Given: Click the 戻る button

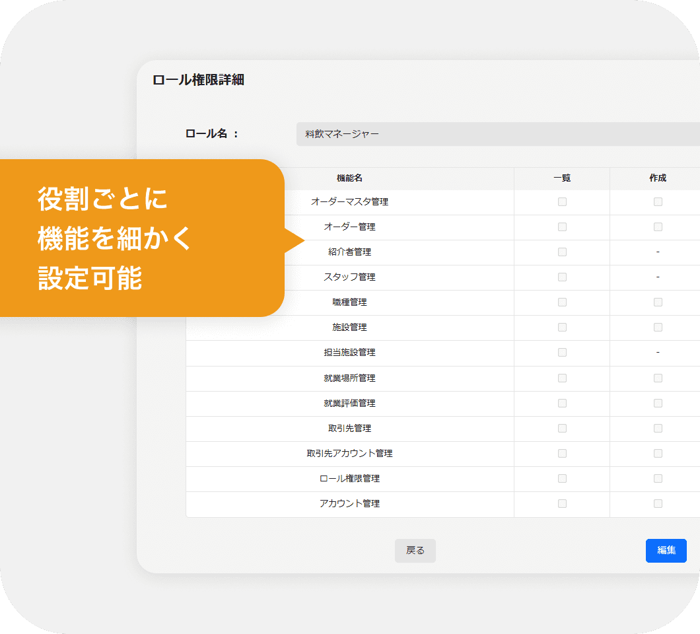Looking at the screenshot, I should pos(415,551).
